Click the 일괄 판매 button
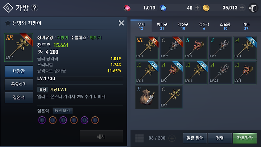 pos(195,138)
